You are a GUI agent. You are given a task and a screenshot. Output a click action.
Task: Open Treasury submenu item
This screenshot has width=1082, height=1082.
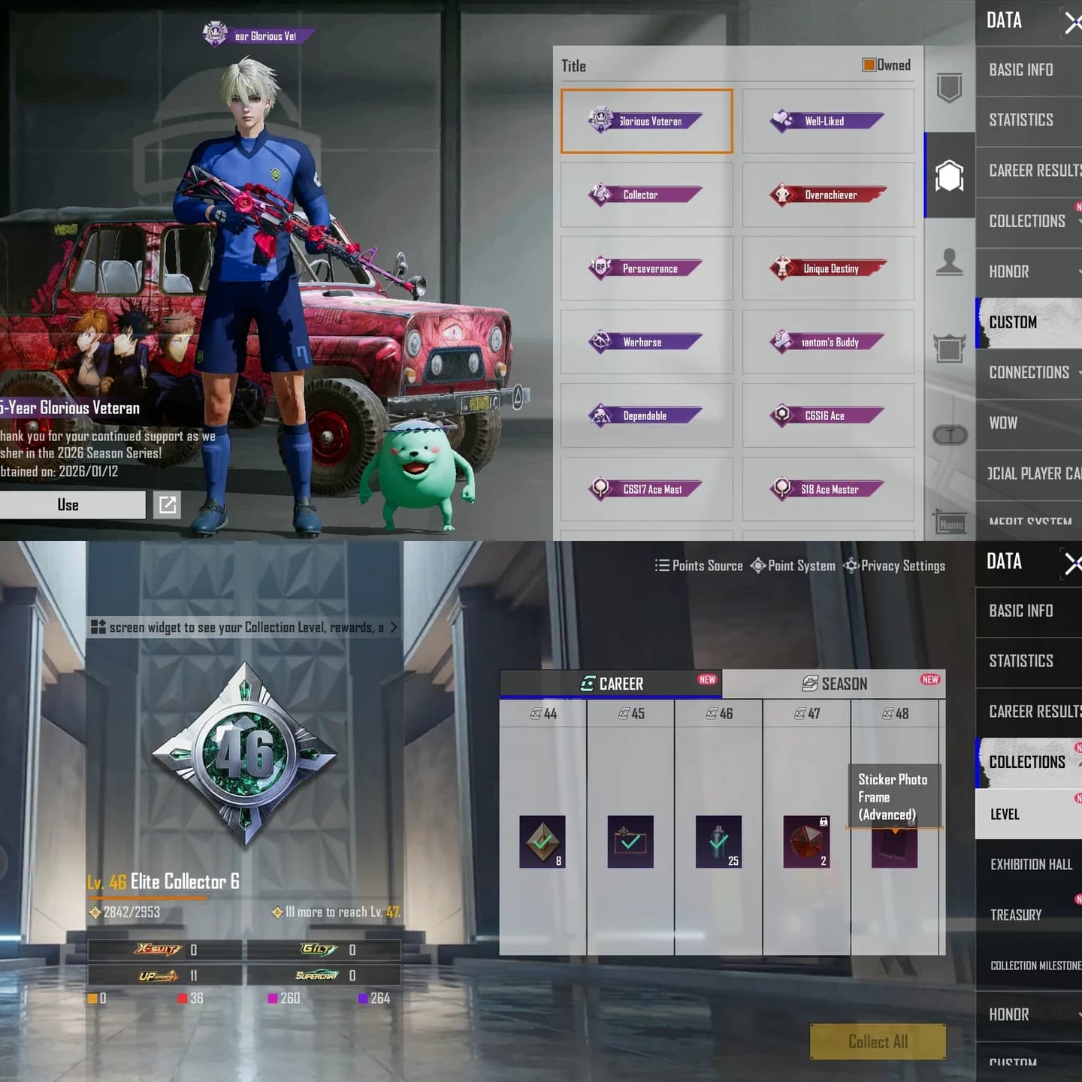1029,915
